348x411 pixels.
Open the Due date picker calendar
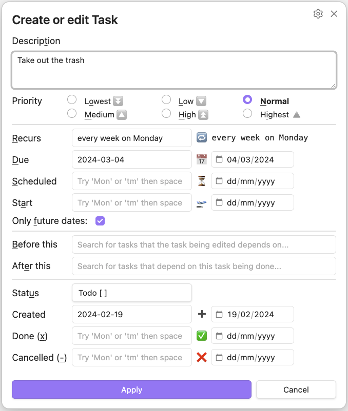(219, 159)
